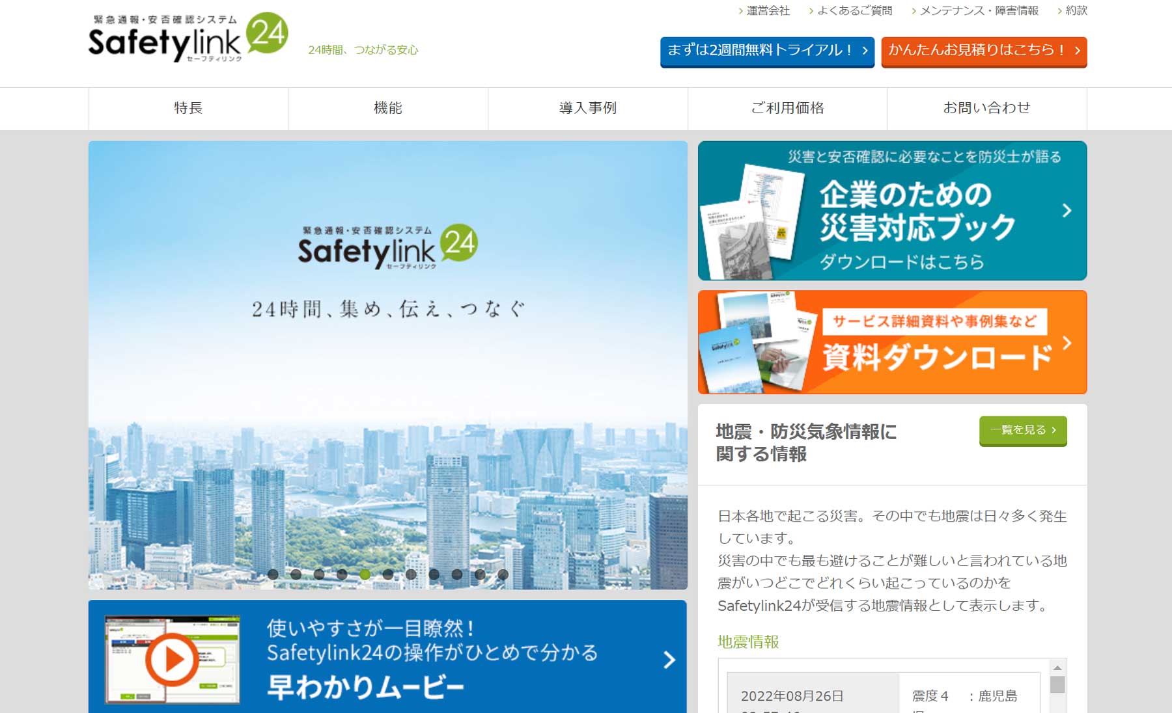Image resolution: width=1172 pixels, height=713 pixels.
Task: Click the Safetylink24 logo in header
Action: click(188, 37)
